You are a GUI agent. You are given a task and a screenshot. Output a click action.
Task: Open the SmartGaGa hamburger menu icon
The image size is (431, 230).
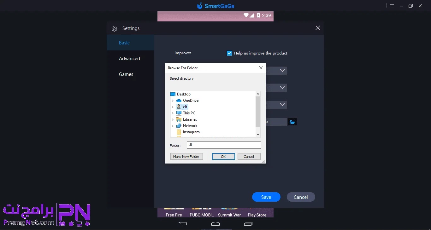[x=392, y=6]
